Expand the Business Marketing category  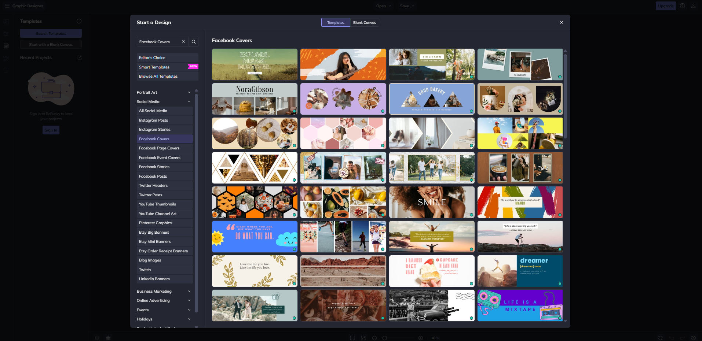coord(164,291)
